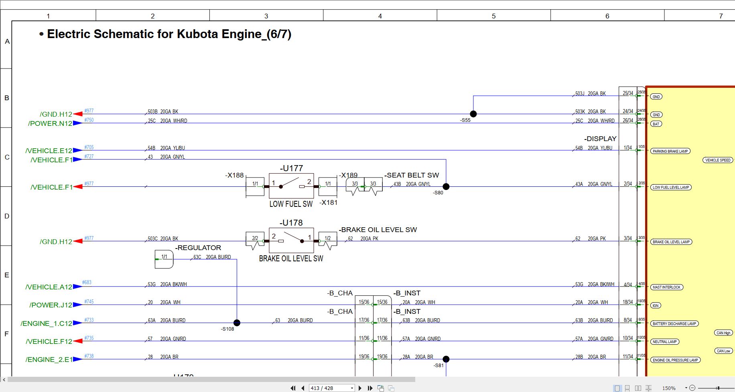
Task: Jump to the last page
Action: (x=370, y=388)
